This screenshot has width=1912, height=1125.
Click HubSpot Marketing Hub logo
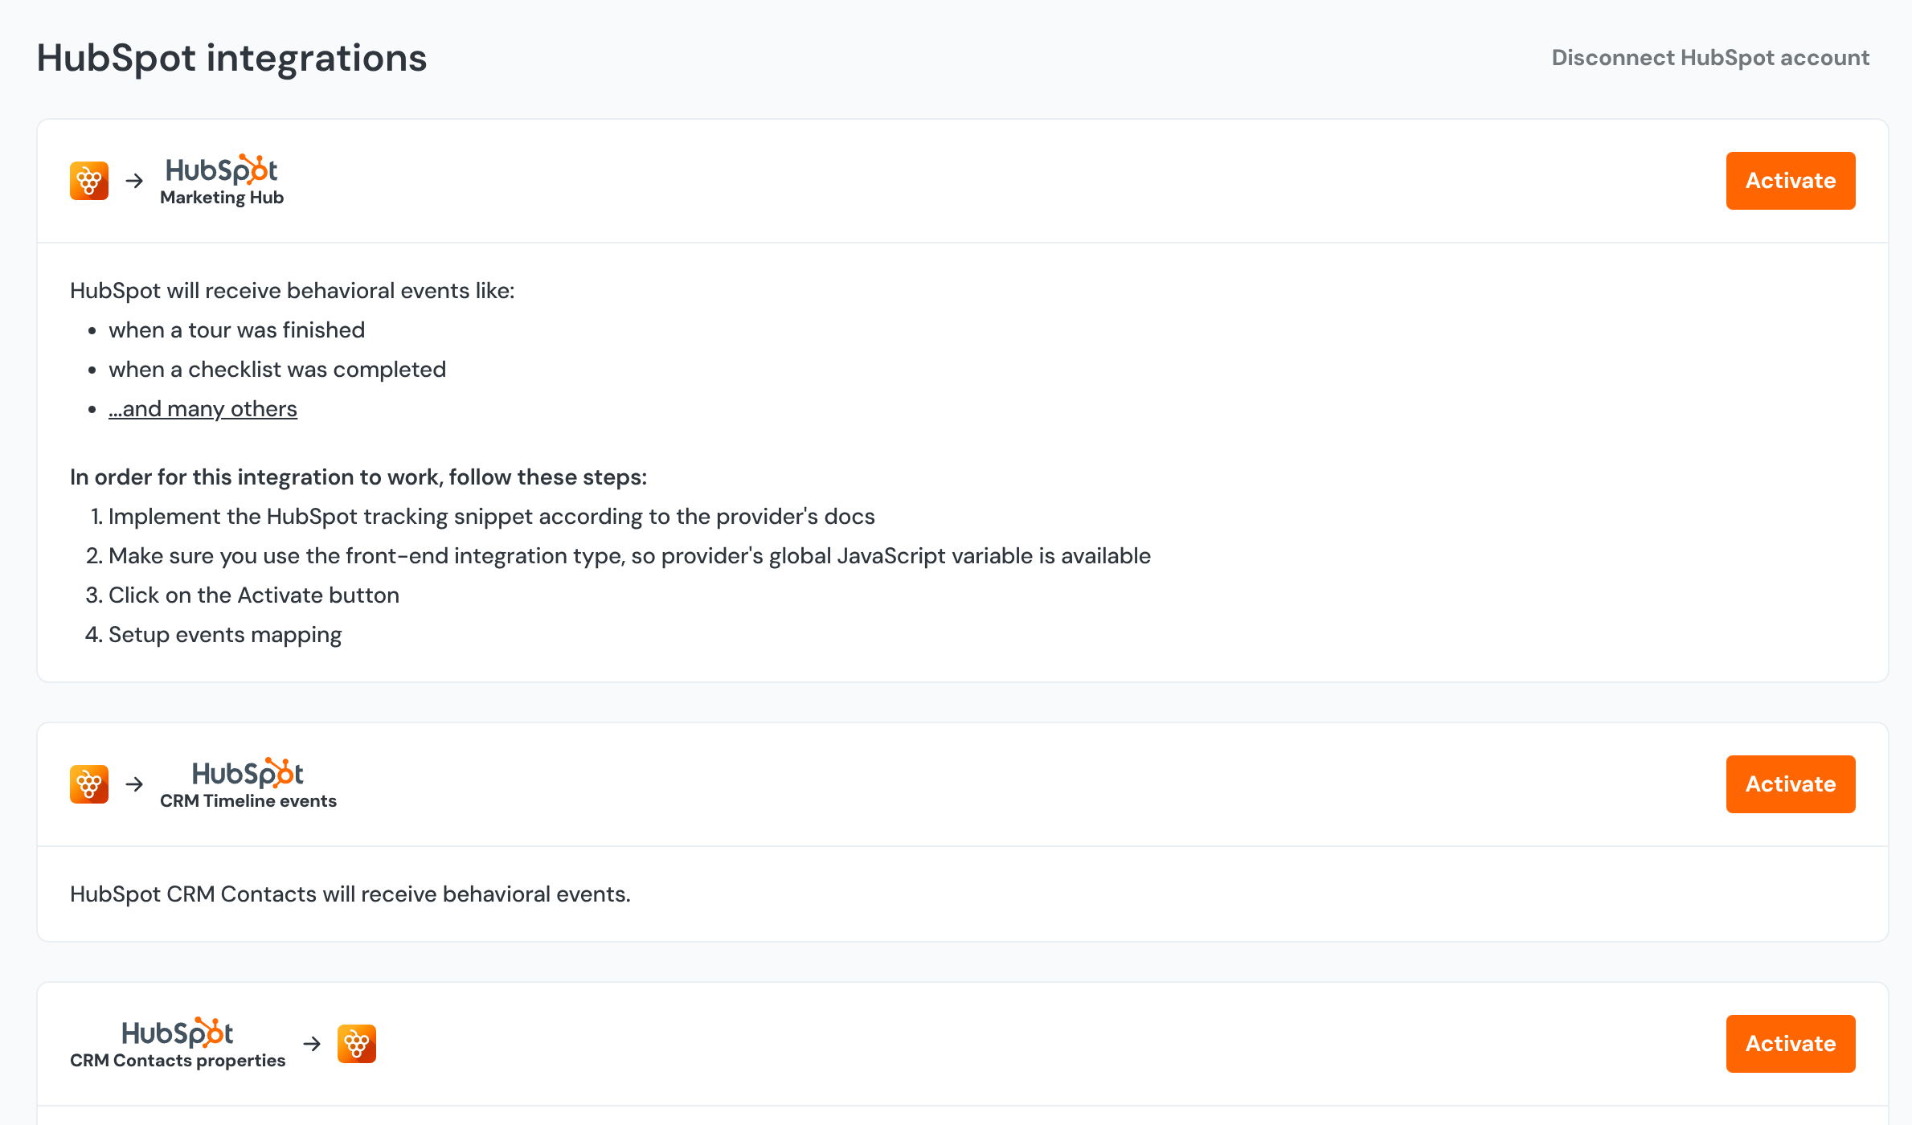coord(222,181)
